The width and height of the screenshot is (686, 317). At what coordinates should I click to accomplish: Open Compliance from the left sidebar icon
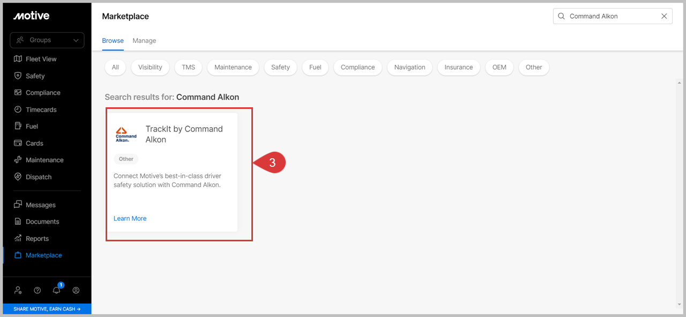coord(18,93)
